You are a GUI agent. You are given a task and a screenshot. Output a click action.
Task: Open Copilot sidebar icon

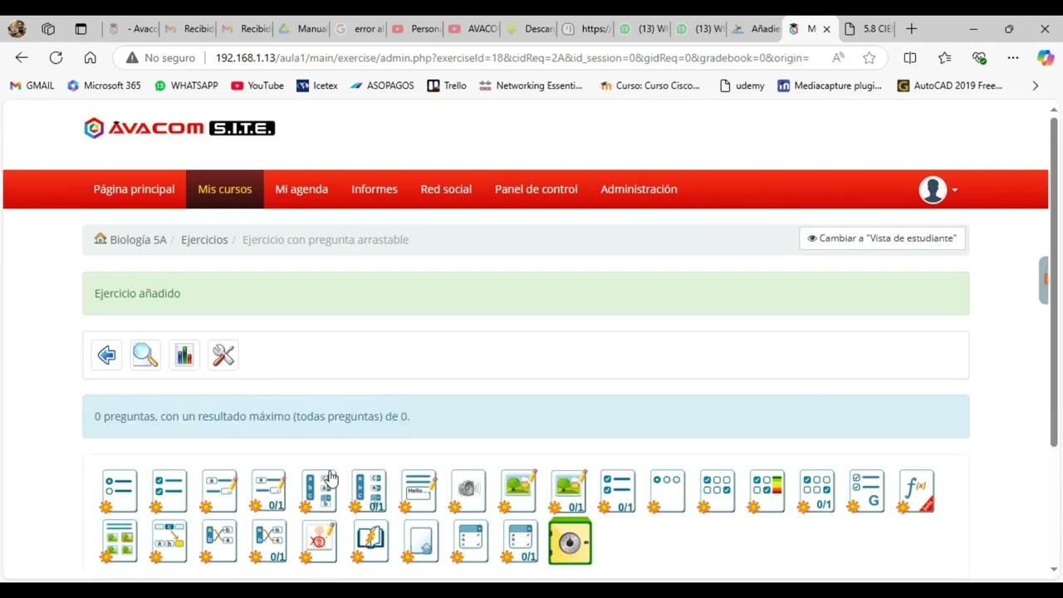pos(1045,57)
